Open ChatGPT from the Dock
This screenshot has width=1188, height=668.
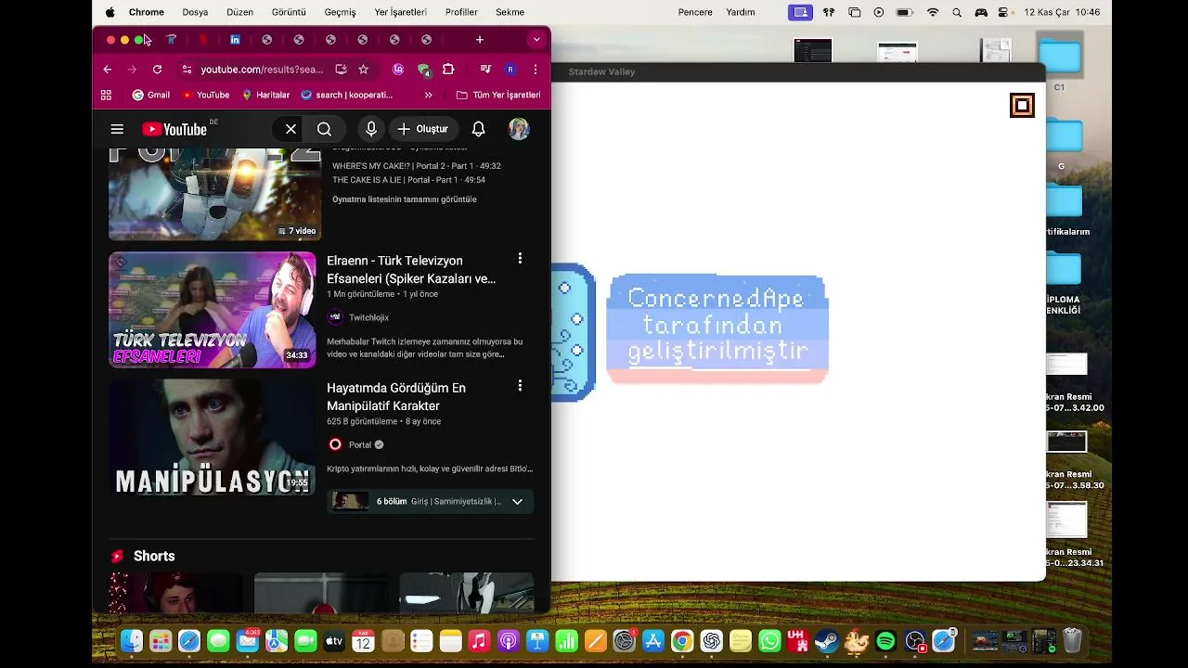pos(712,641)
